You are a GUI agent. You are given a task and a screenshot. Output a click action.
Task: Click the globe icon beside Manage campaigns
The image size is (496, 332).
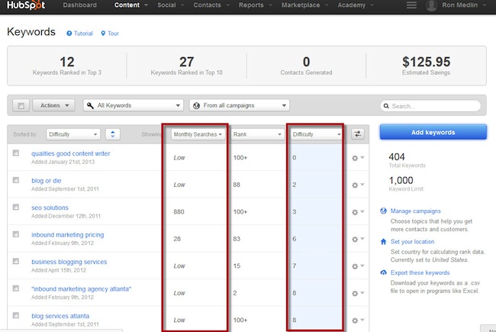click(383, 211)
